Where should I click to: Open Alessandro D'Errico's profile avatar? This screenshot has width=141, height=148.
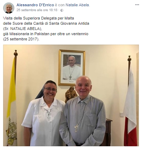(9, 8)
